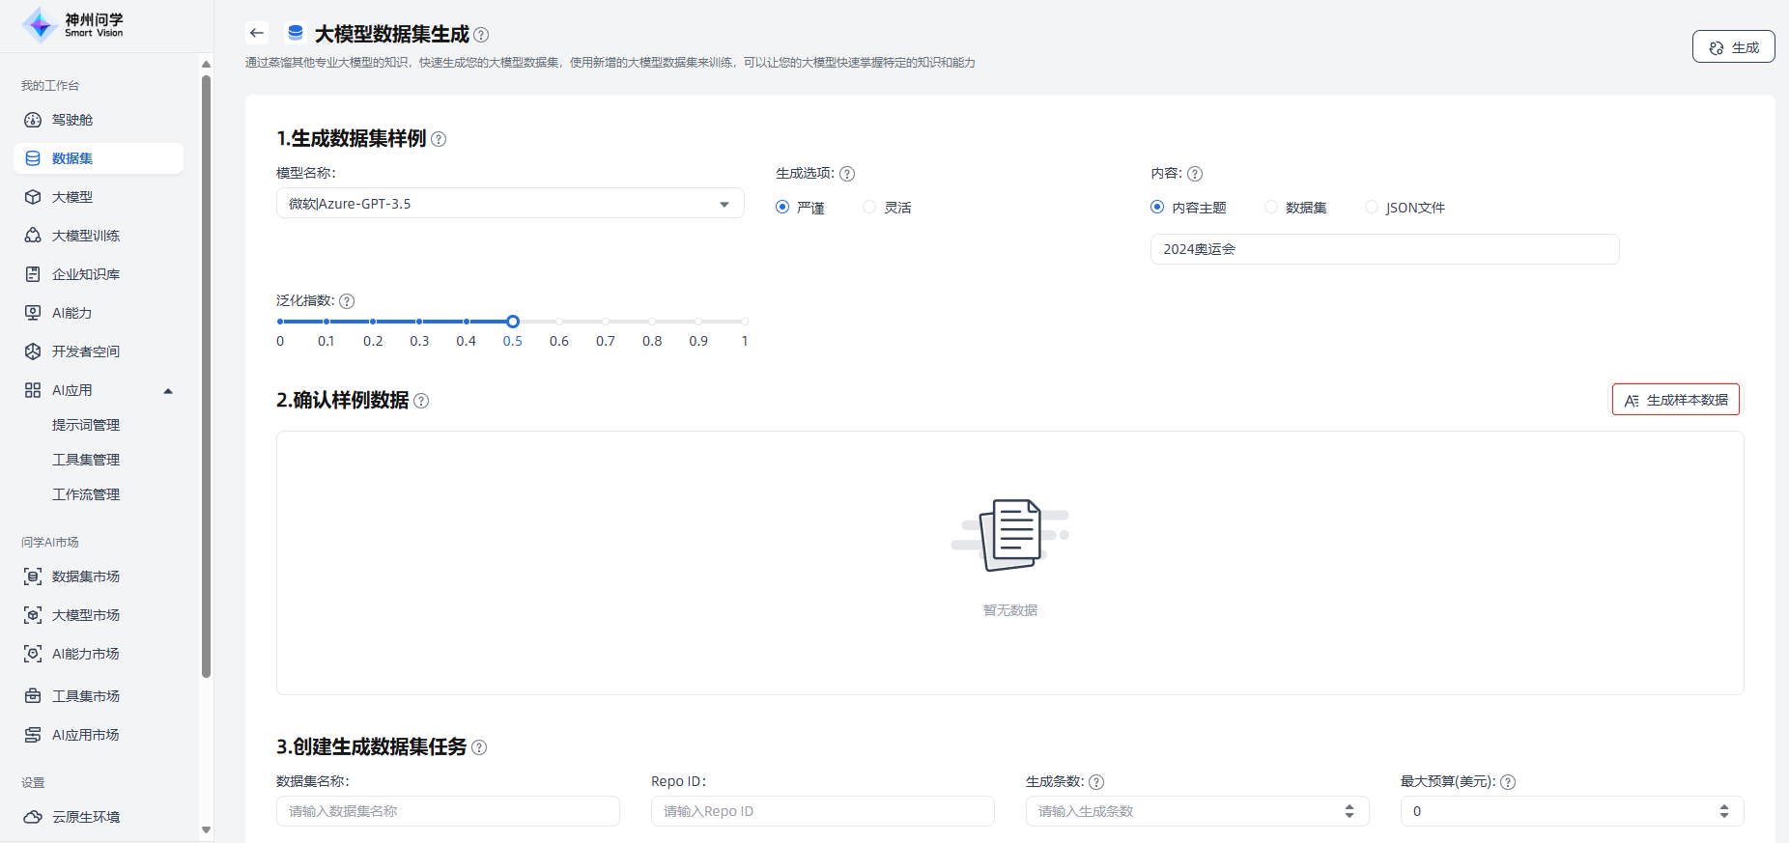Set 泛化指数 slider to 0.8
Viewport: 1789px width, 843px height.
coord(652,322)
